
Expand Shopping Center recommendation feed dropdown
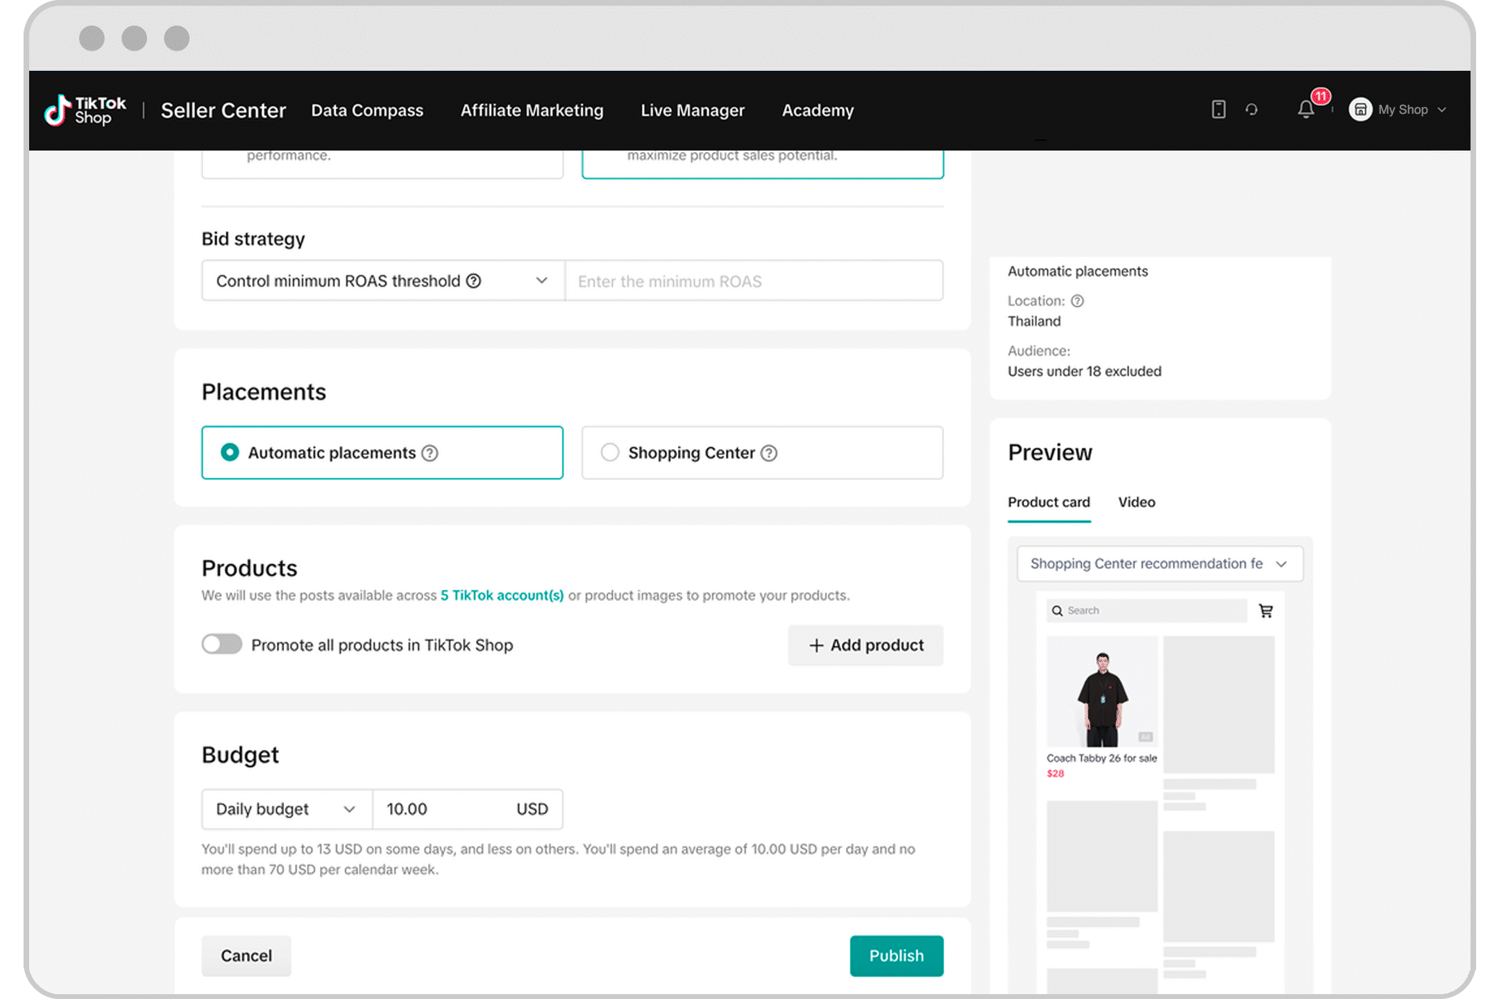click(x=1282, y=563)
